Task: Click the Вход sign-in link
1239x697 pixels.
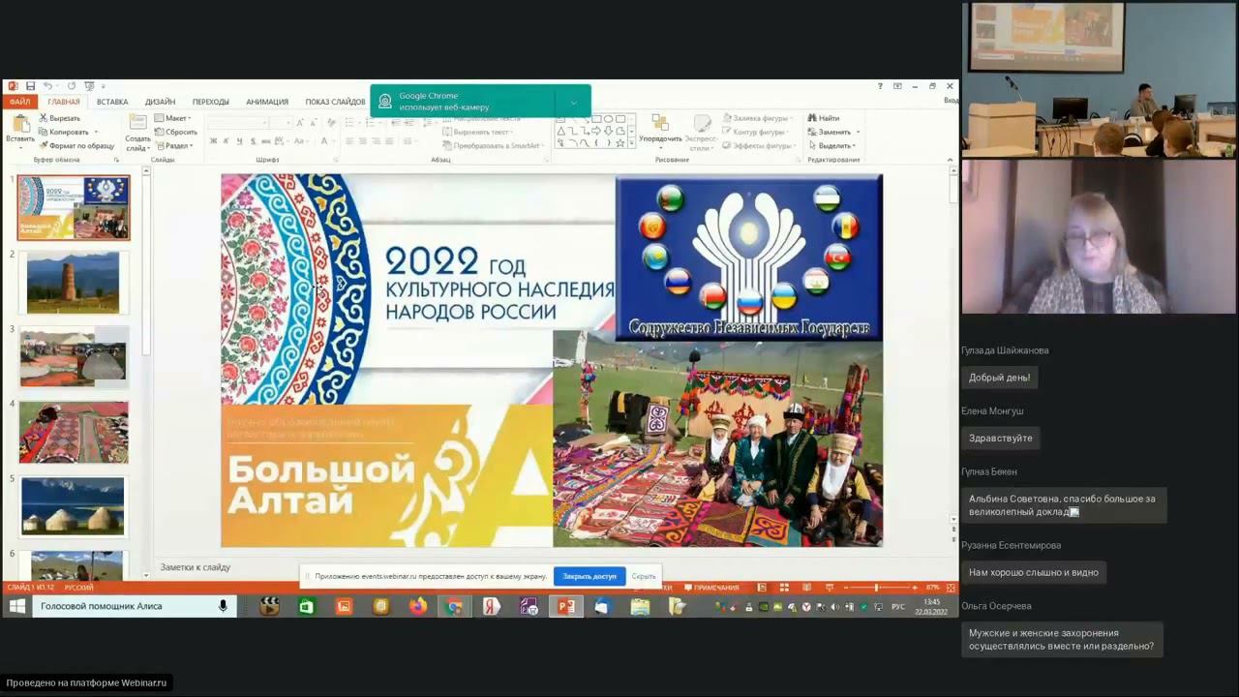Action: coord(951,101)
